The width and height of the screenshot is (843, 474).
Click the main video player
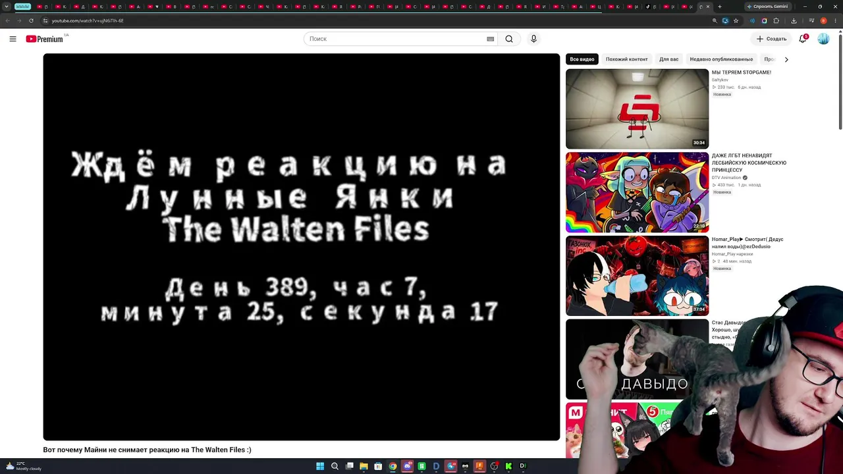coord(302,247)
